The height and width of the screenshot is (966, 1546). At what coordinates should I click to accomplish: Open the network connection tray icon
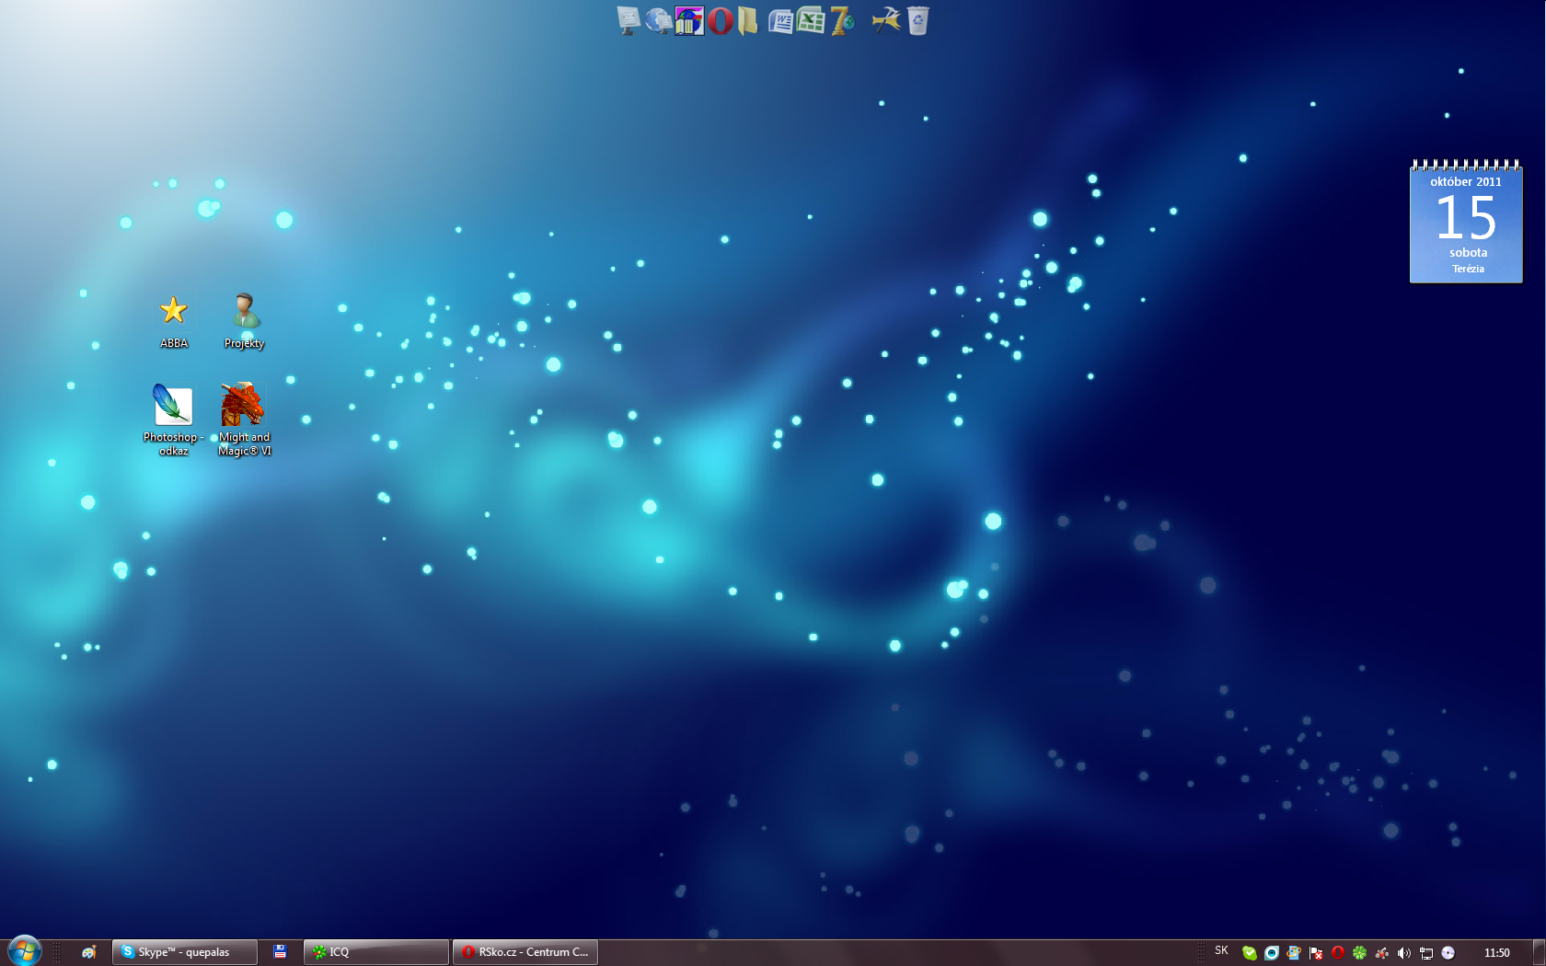[x=1425, y=953]
